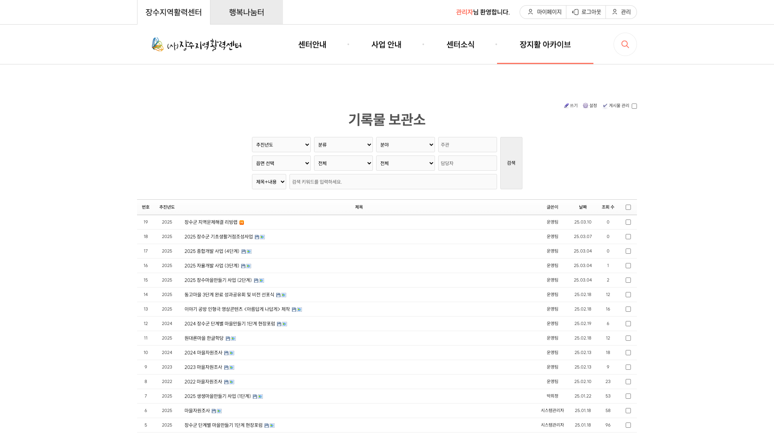Click file icon on 2024 장수군 단계별 마을만들기 row
The height and width of the screenshot is (435, 774).
coord(279,324)
